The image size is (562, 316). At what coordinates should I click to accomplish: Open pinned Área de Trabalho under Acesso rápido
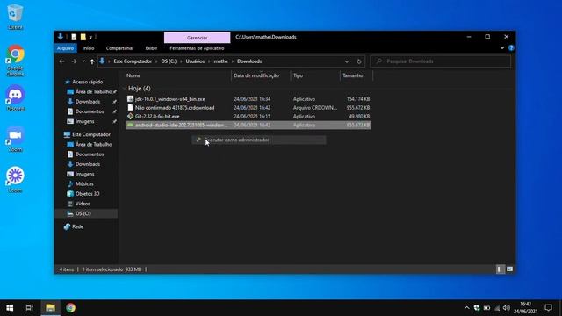(x=93, y=91)
